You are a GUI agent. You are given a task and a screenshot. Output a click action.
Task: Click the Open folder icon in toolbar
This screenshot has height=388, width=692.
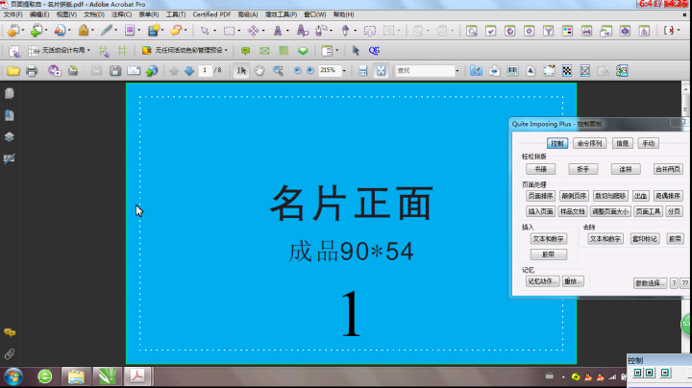[x=13, y=71]
